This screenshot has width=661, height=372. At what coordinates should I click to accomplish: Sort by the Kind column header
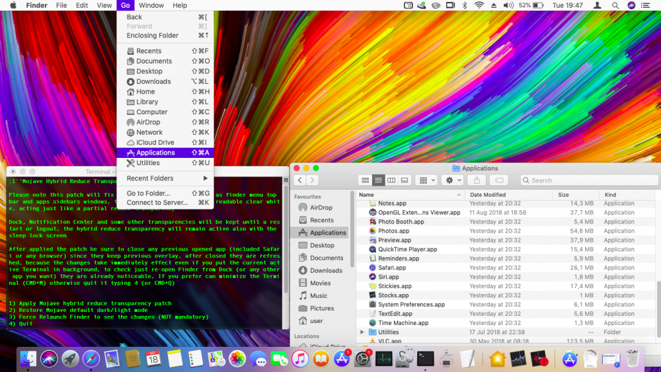628,195
